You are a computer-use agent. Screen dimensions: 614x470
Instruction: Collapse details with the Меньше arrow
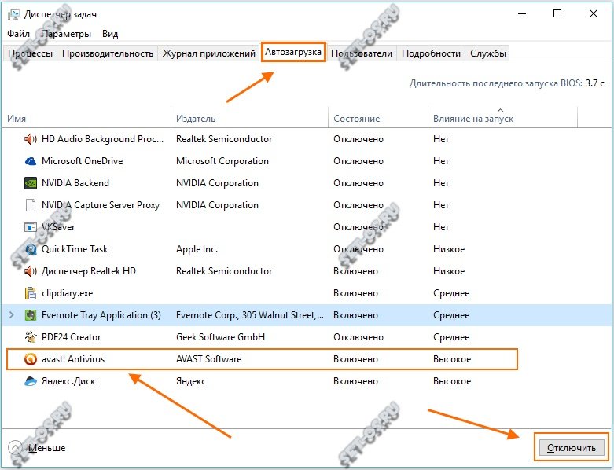pyautogui.click(x=15, y=448)
